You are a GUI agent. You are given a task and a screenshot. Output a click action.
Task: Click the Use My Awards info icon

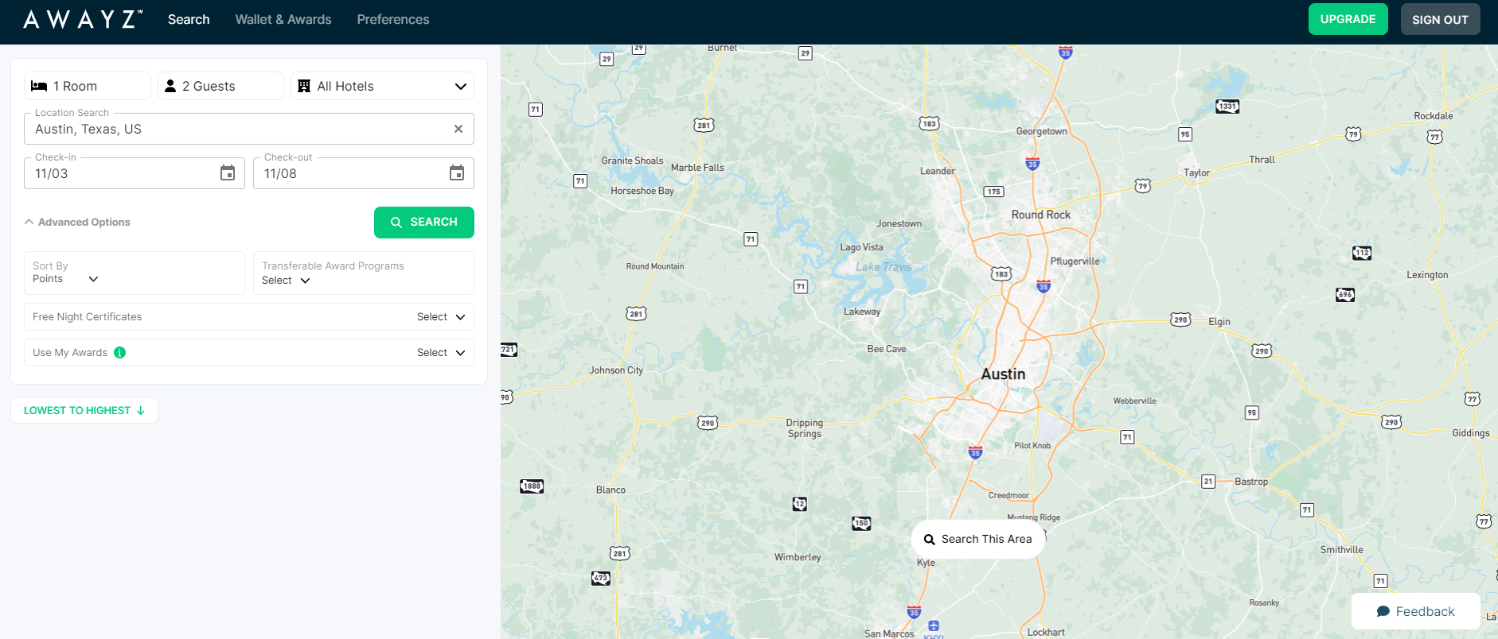[x=120, y=353]
